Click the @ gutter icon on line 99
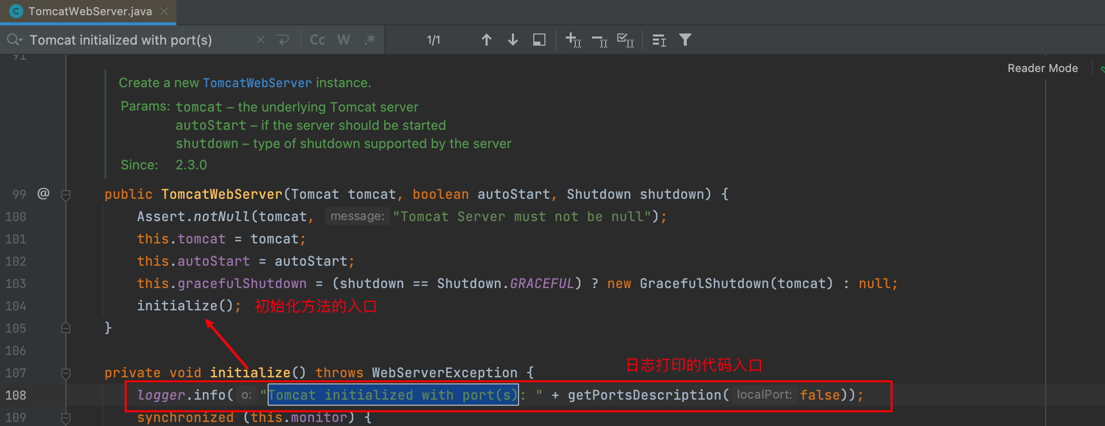The image size is (1105, 426). tap(44, 193)
